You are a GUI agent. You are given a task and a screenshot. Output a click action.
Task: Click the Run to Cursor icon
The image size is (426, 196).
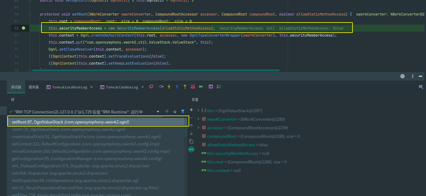click(201, 87)
